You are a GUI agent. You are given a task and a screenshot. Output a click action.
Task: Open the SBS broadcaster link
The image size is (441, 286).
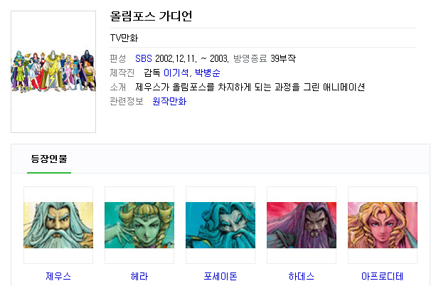pyautogui.click(x=144, y=58)
